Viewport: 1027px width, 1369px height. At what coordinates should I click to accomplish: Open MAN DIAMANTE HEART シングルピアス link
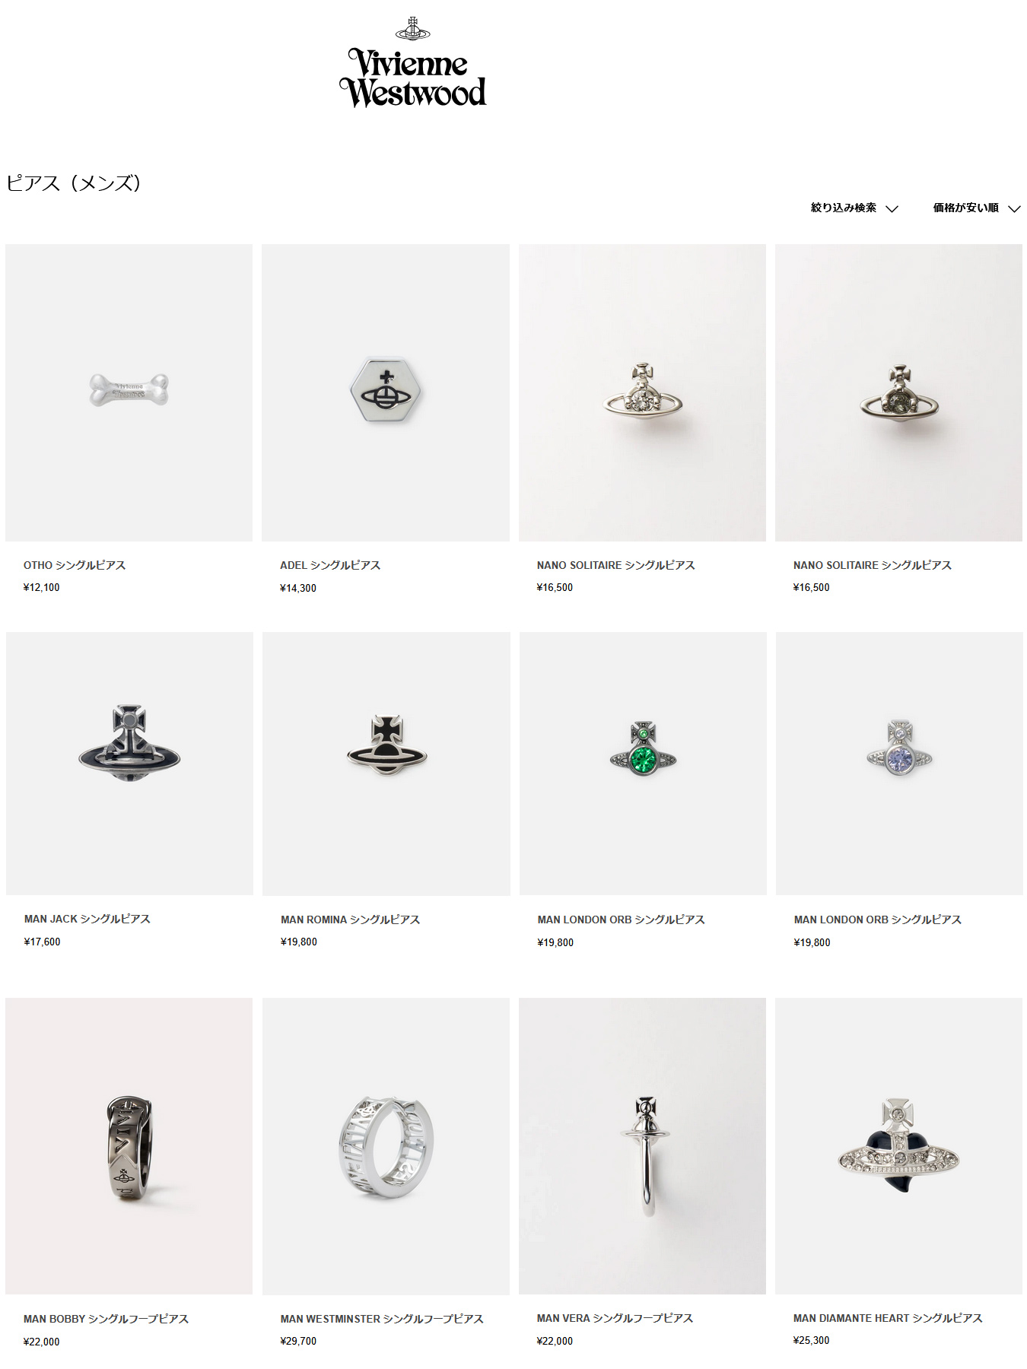[x=888, y=1318]
